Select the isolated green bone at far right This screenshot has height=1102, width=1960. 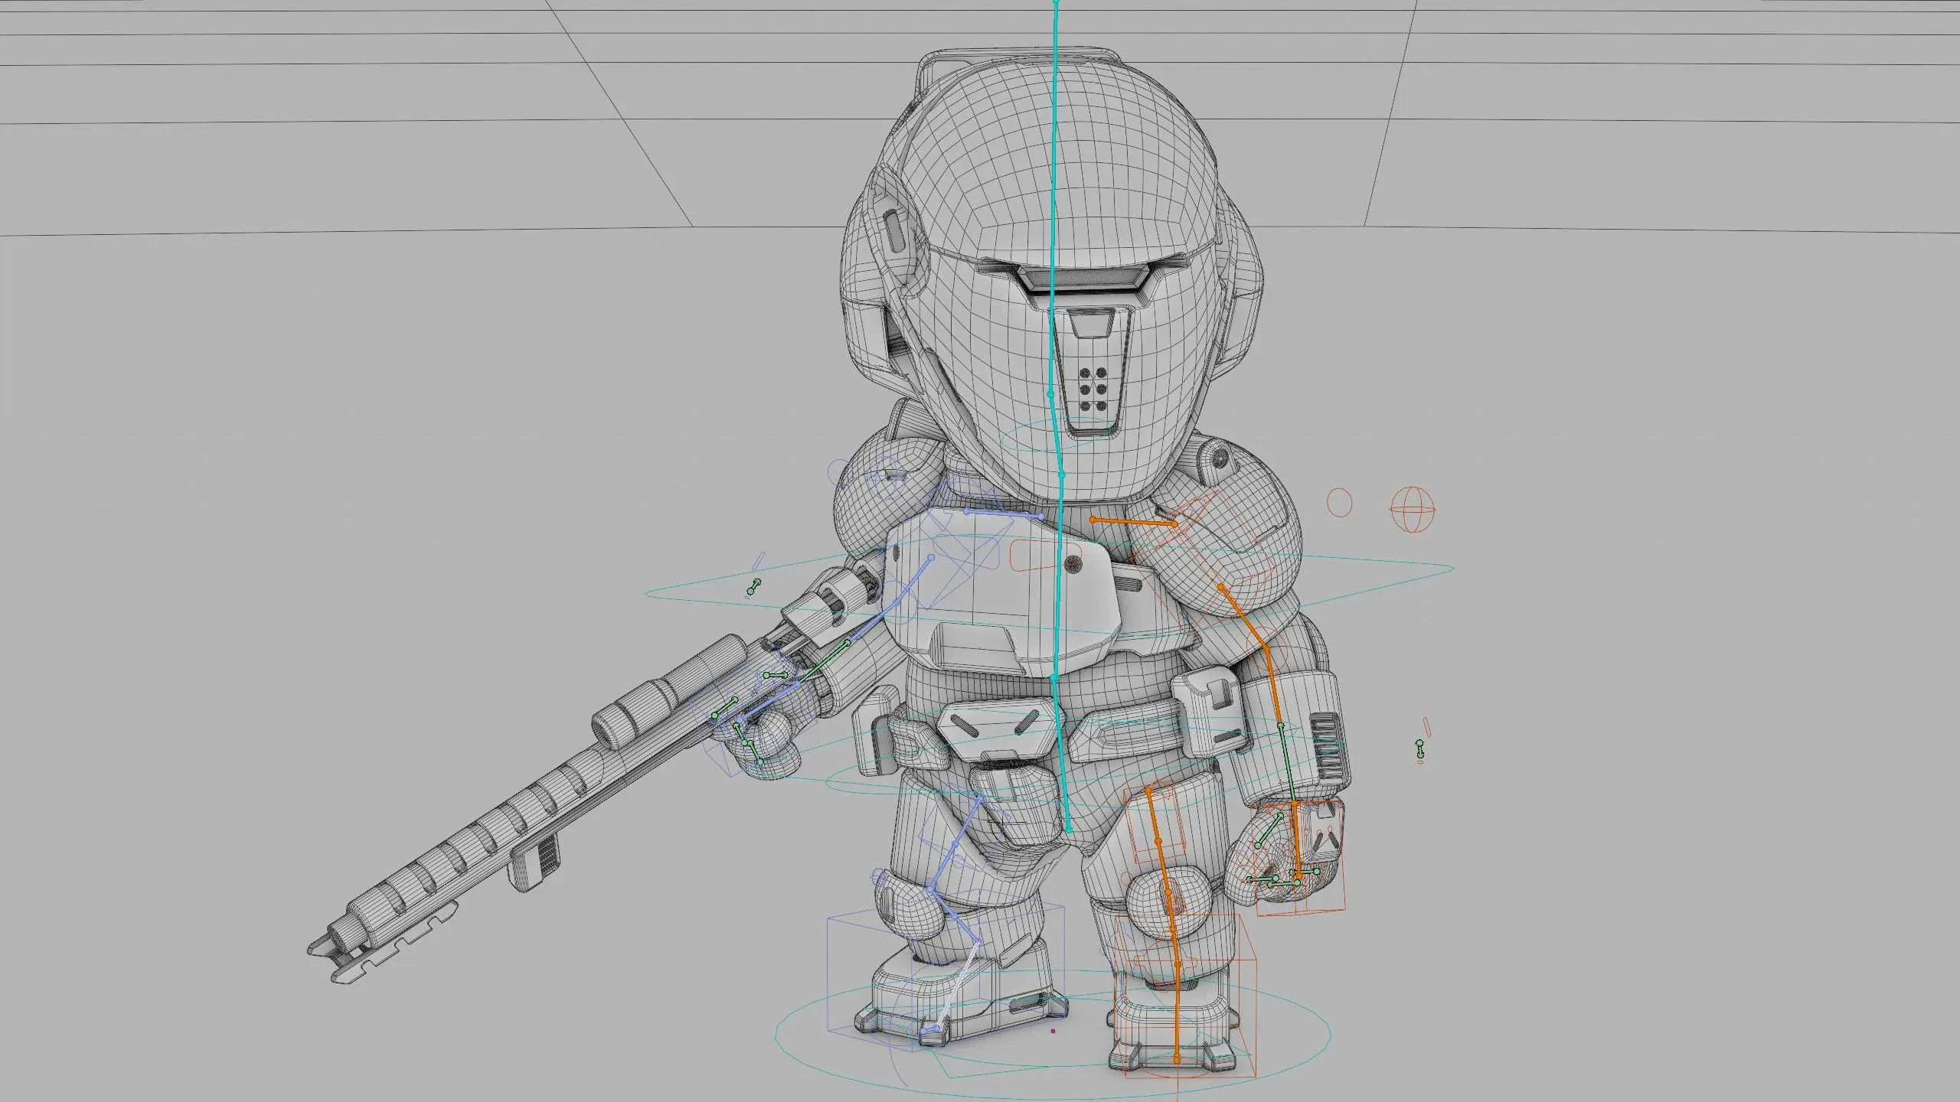pyautogui.click(x=1419, y=748)
